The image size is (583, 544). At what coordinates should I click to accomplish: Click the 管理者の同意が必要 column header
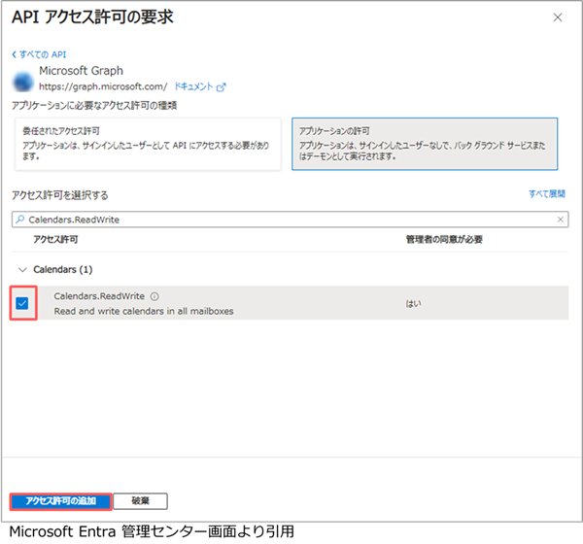(443, 238)
